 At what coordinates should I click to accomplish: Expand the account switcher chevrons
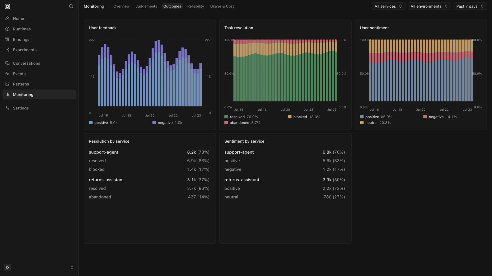click(x=72, y=267)
